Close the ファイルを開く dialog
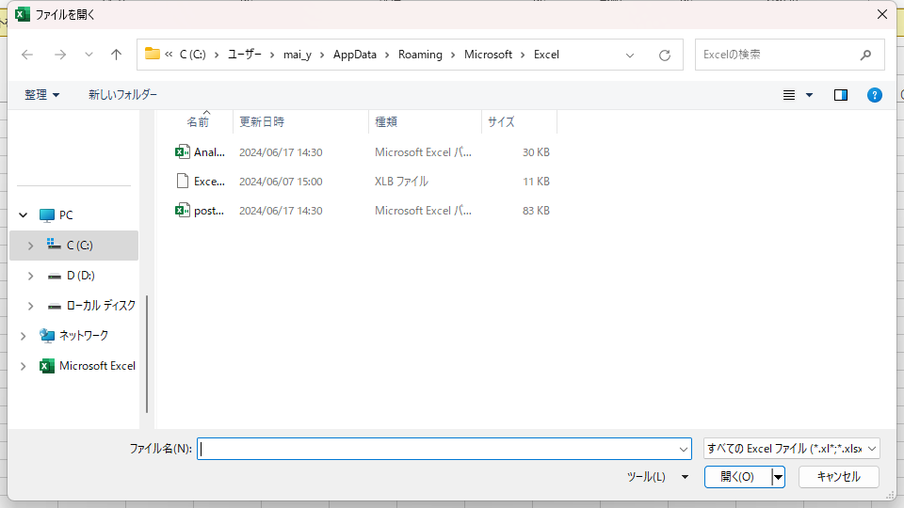The width and height of the screenshot is (904, 508). pyautogui.click(x=882, y=14)
